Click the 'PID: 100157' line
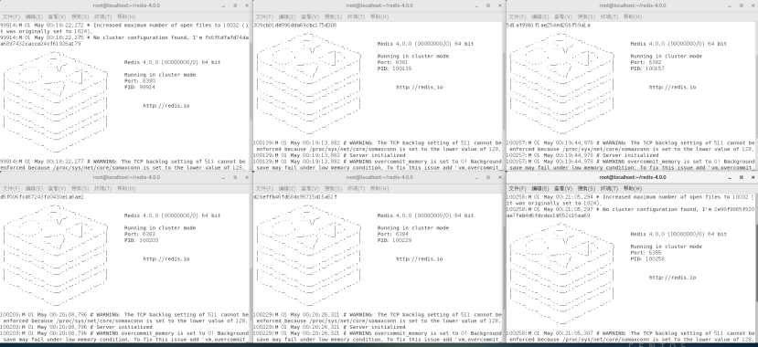Image resolution: width=758 pixels, height=347 pixels. point(647,68)
